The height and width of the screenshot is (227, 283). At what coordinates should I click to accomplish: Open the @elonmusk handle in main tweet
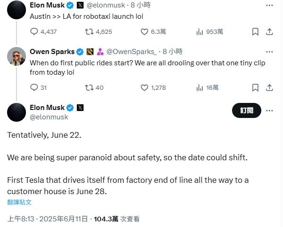(x=49, y=117)
